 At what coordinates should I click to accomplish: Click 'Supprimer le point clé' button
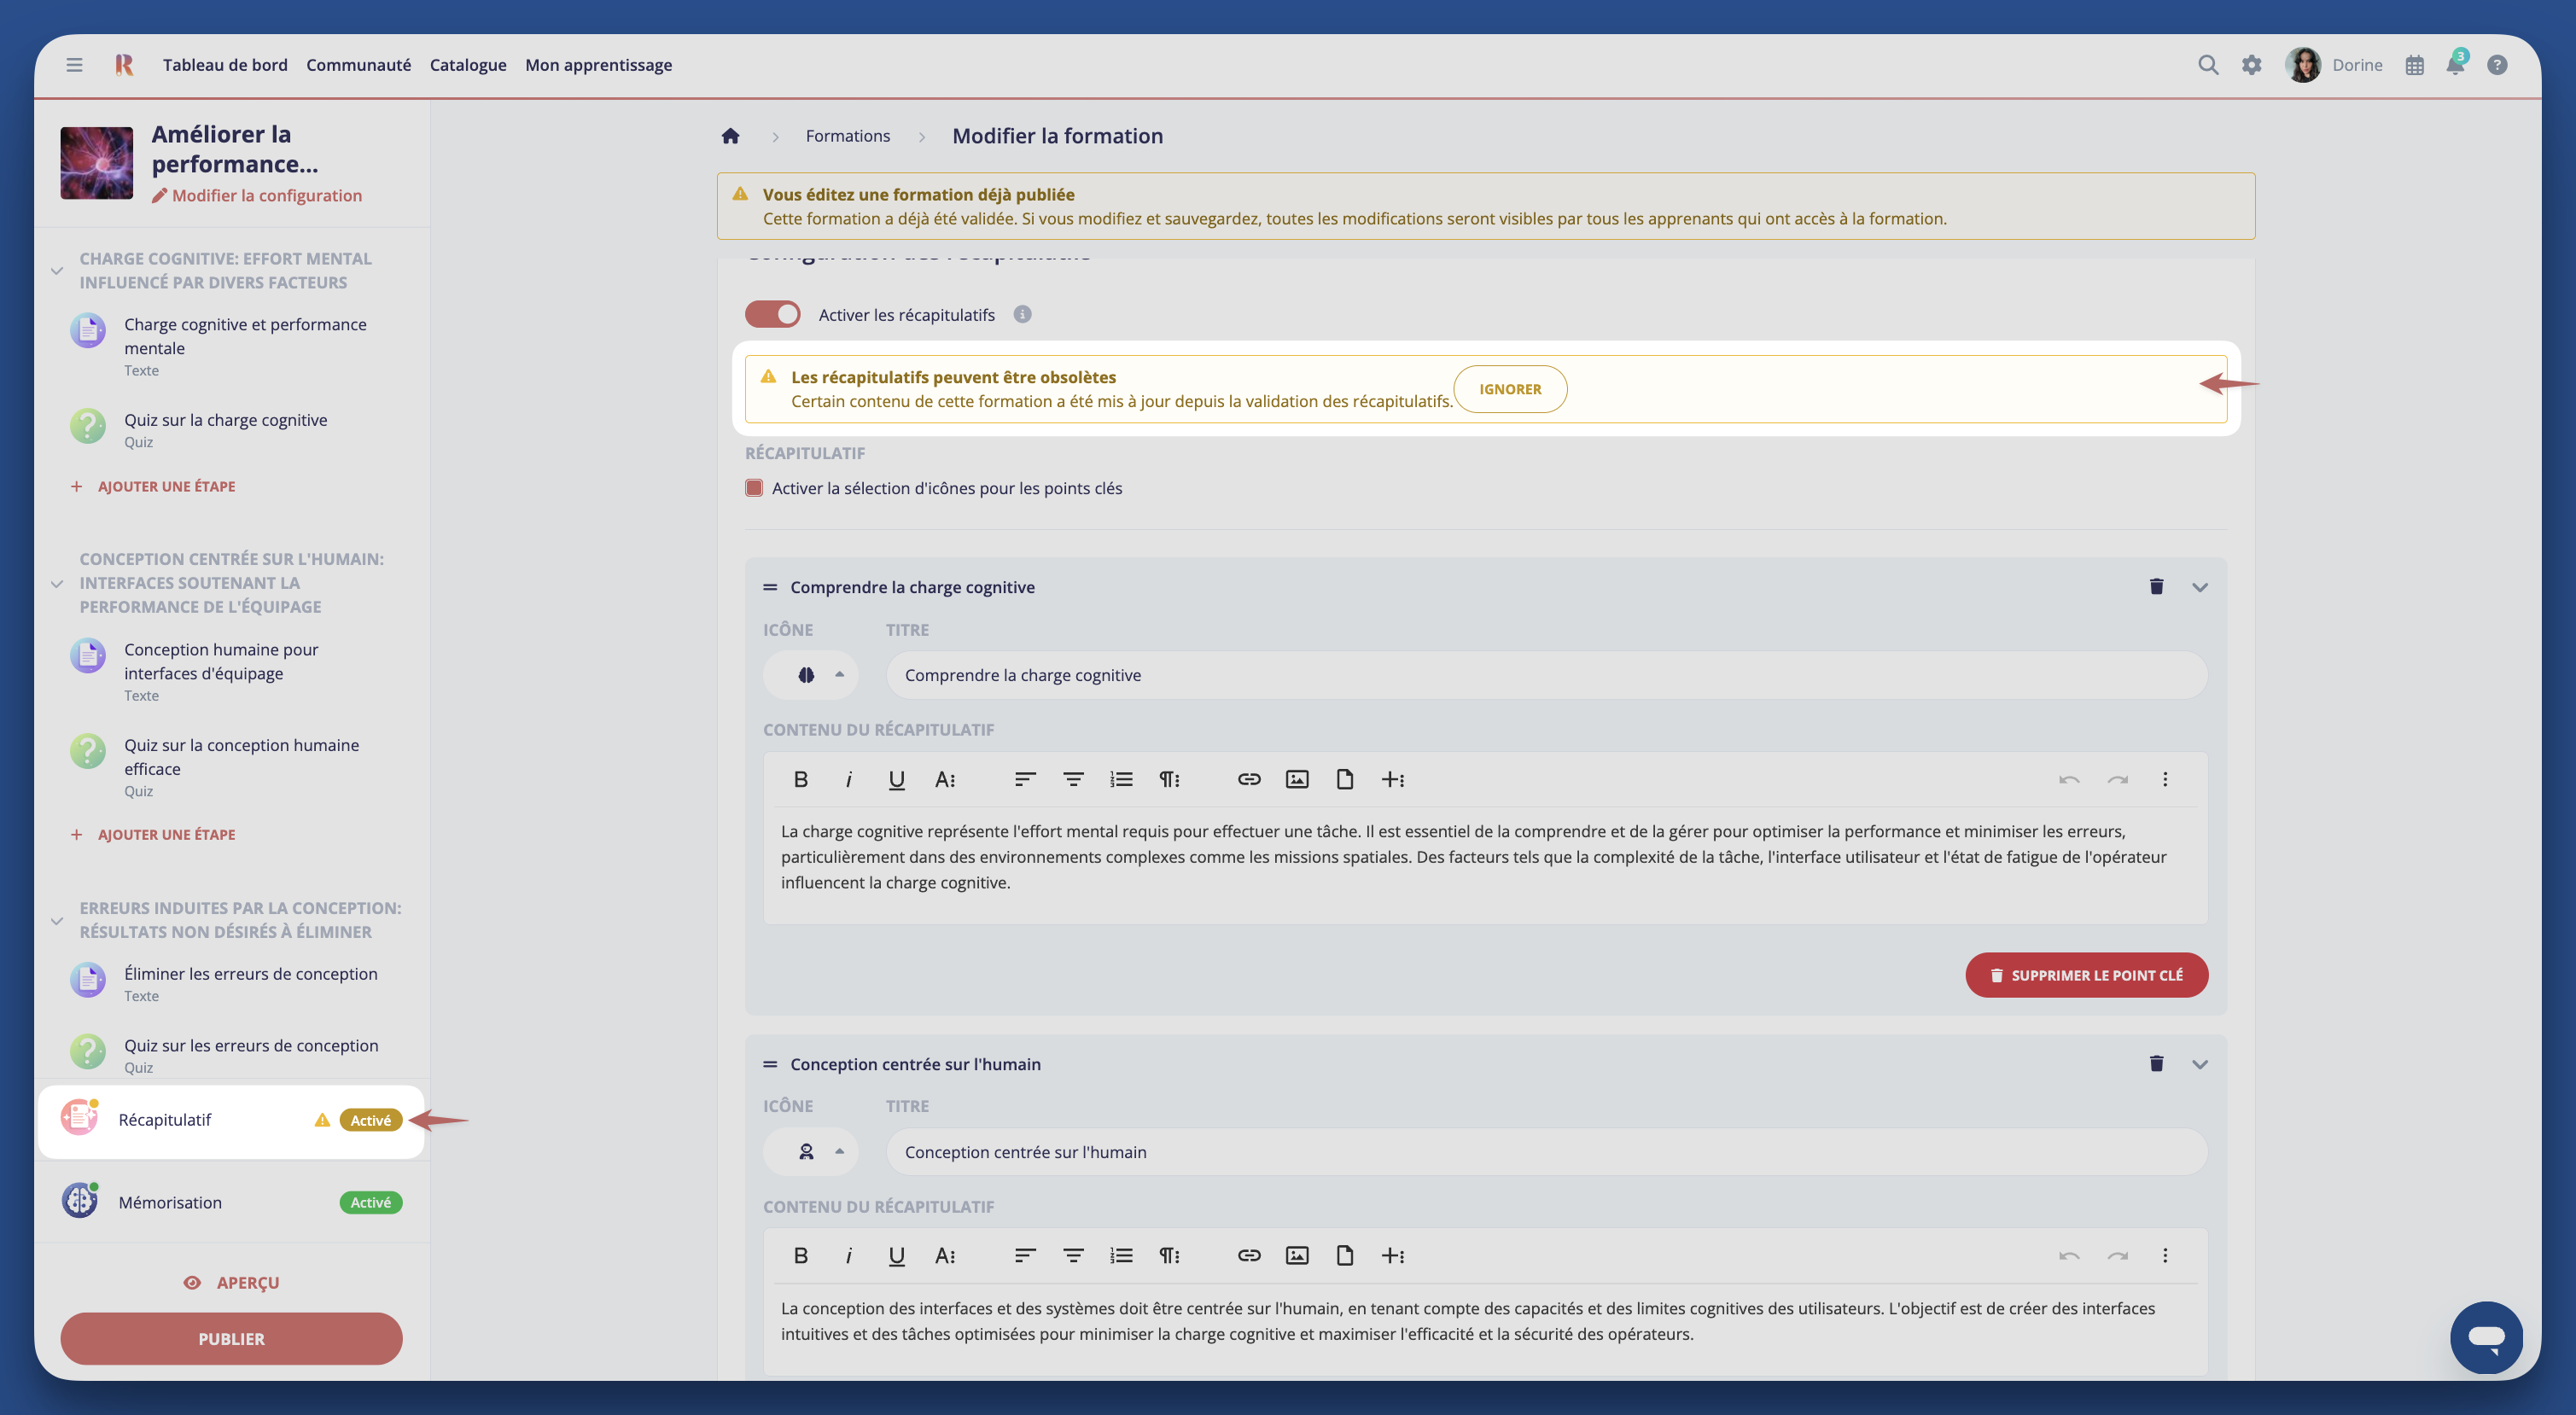(2086, 975)
